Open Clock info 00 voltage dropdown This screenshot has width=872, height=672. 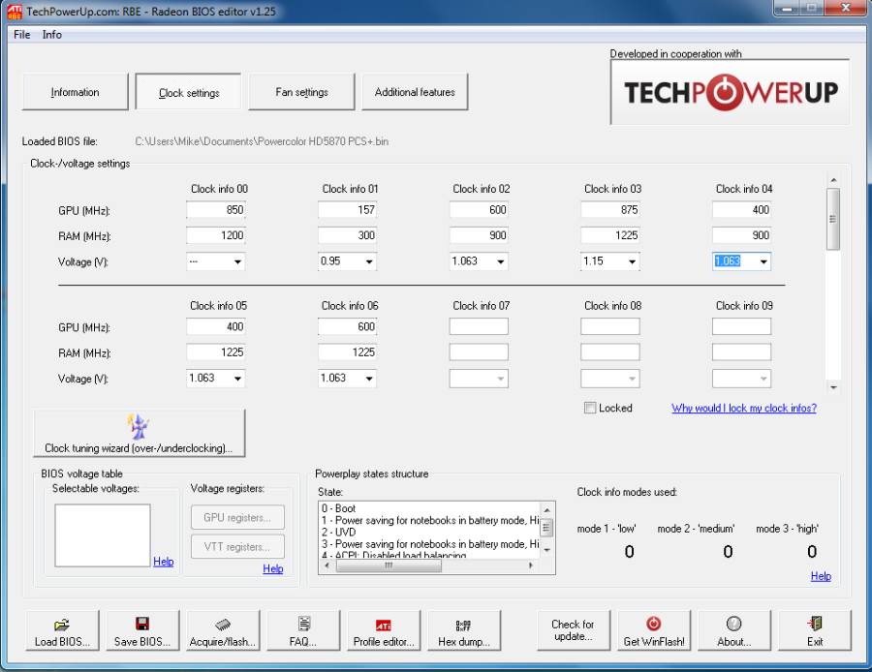pos(237,261)
